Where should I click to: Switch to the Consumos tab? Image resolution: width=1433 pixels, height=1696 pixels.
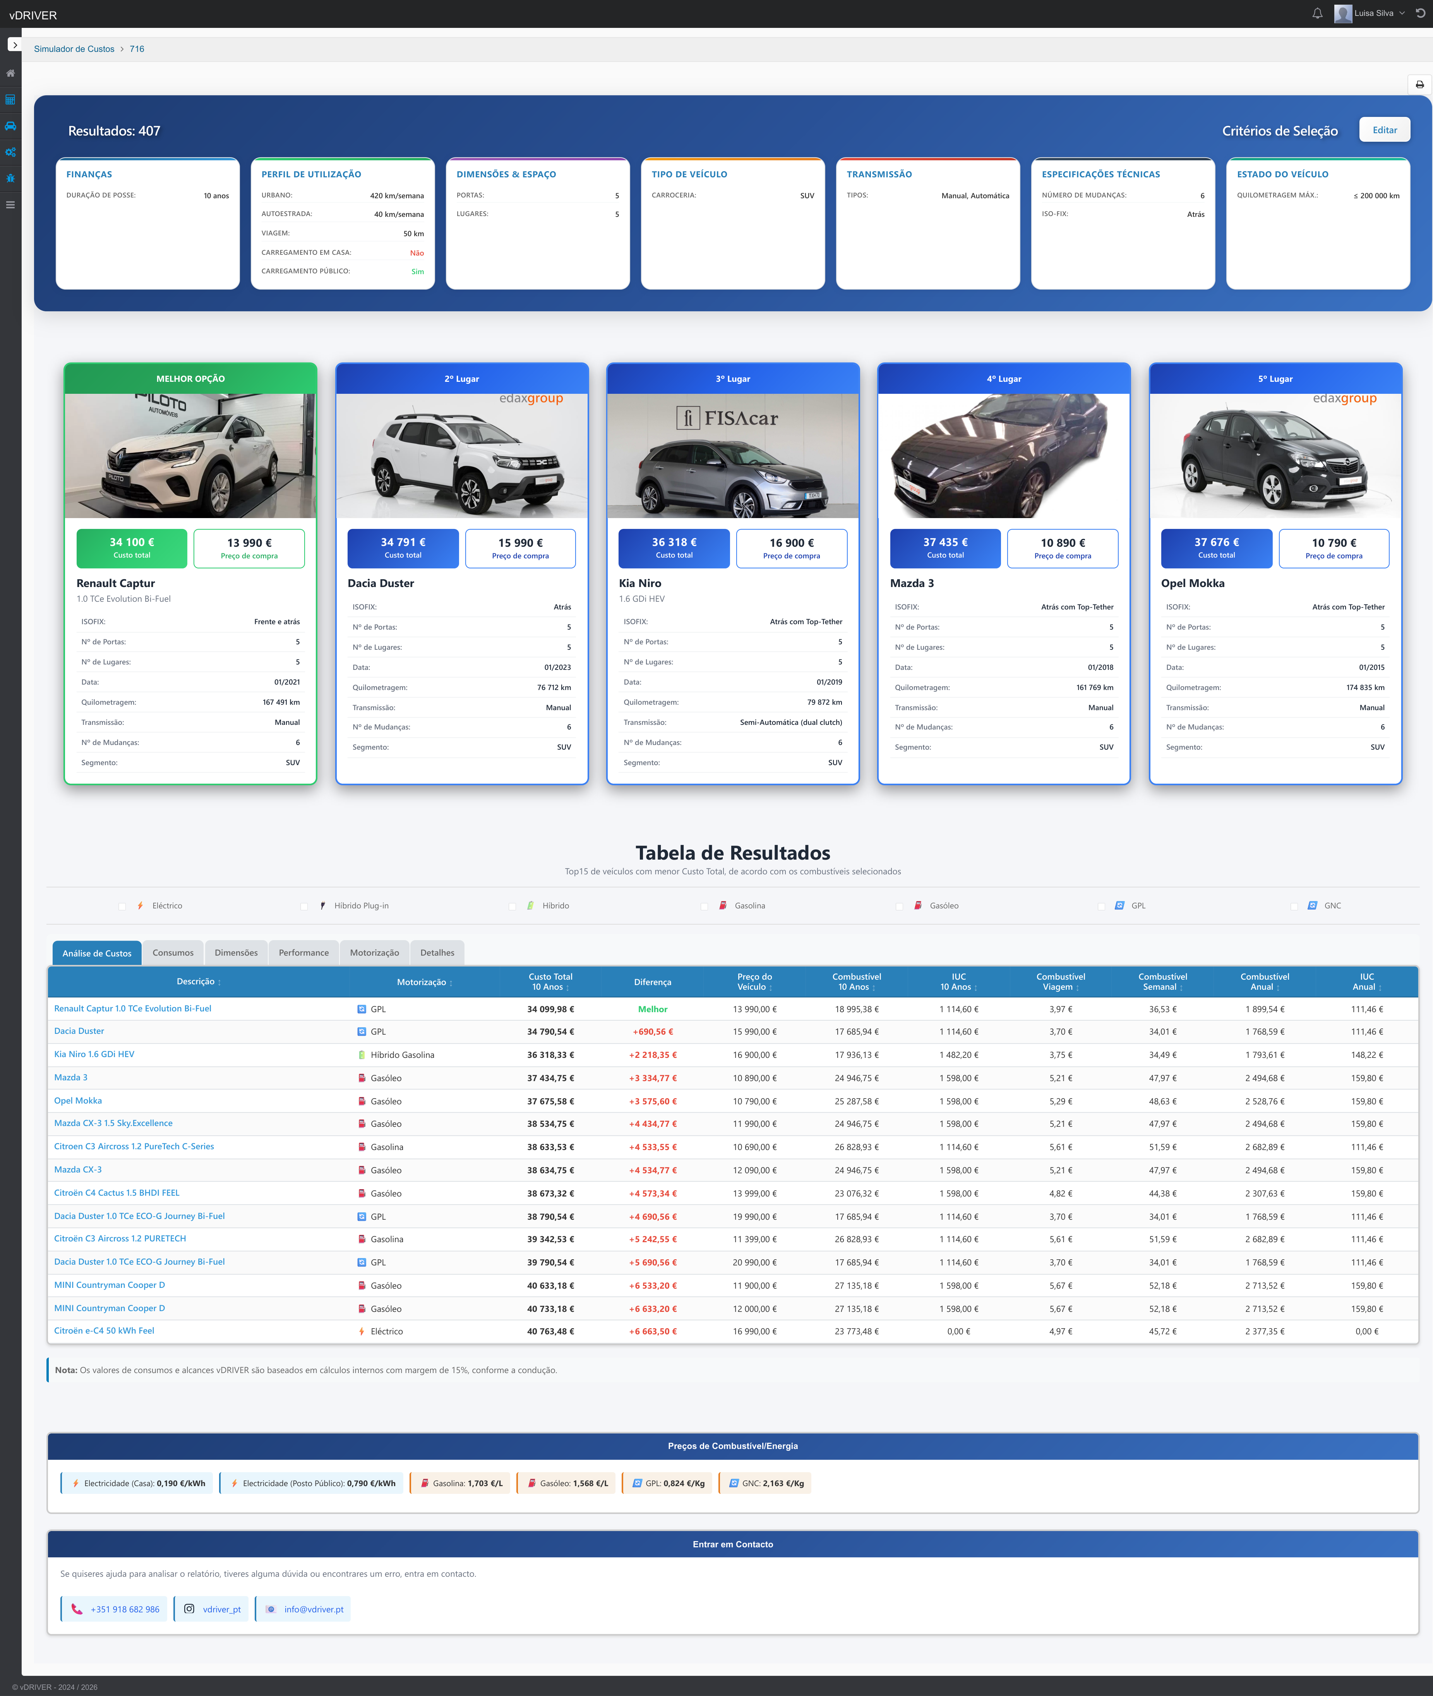173,953
